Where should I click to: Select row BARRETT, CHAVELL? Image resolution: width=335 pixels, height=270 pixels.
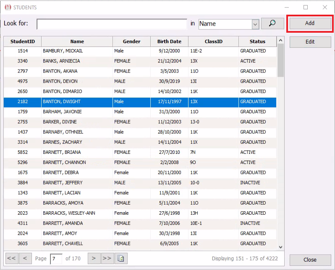(x=140, y=244)
